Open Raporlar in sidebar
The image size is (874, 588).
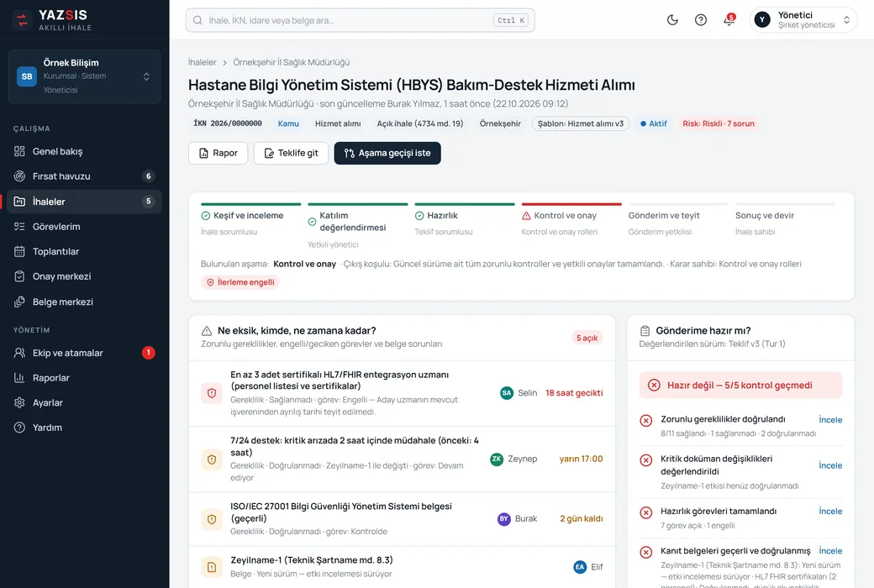coord(84,378)
